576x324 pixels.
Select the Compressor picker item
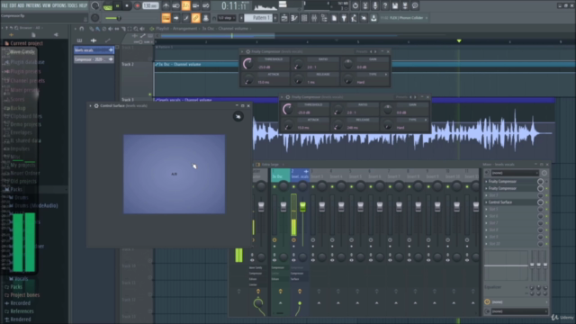(x=94, y=59)
